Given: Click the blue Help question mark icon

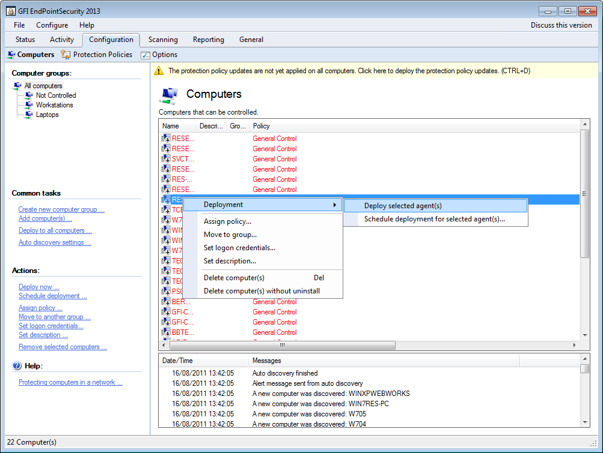Looking at the screenshot, I should click(17, 365).
